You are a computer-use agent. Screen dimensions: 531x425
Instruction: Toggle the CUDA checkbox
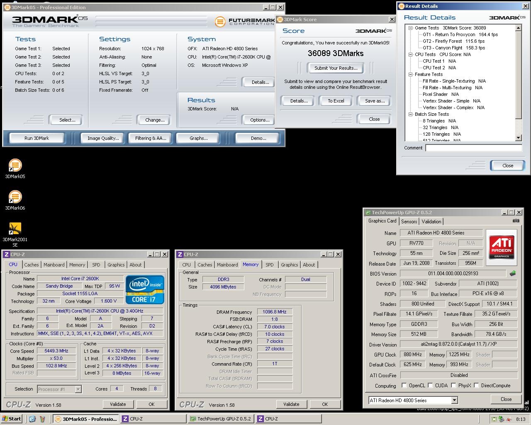pos(430,386)
